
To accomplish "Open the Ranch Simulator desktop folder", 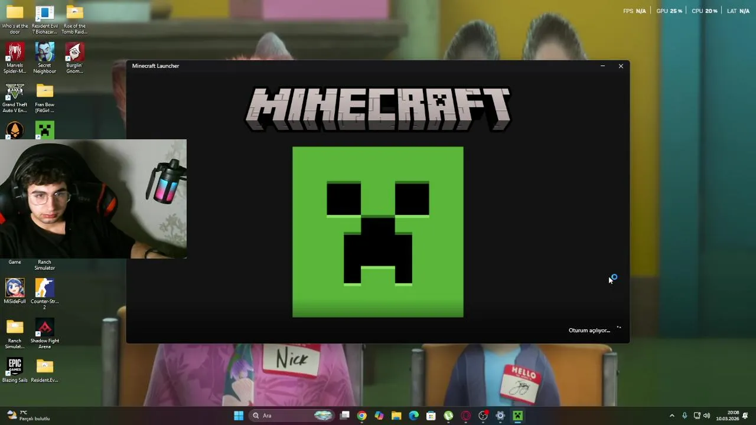I will (15, 334).
